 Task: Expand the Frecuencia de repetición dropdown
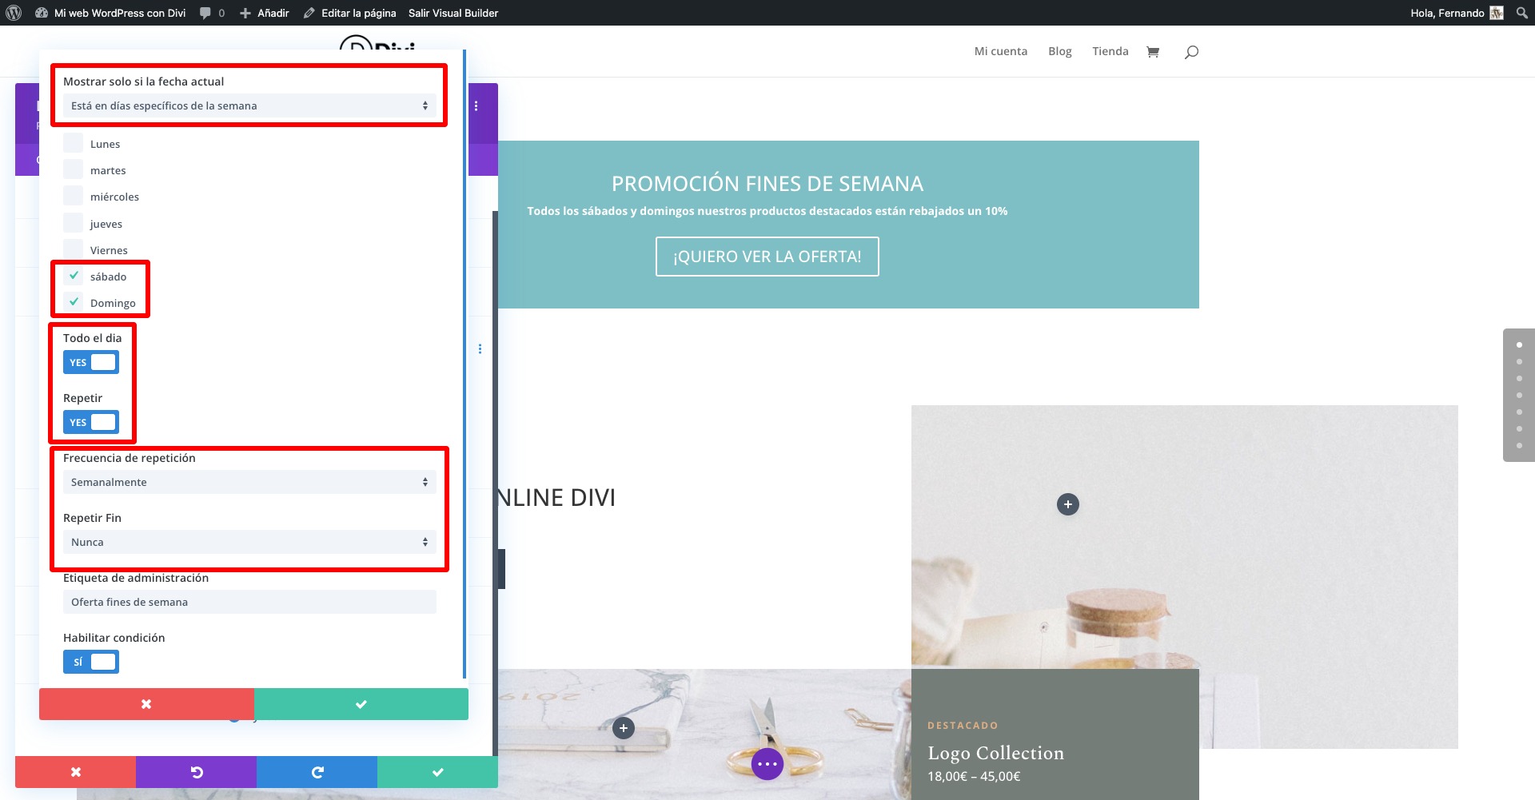pos(249,482)
